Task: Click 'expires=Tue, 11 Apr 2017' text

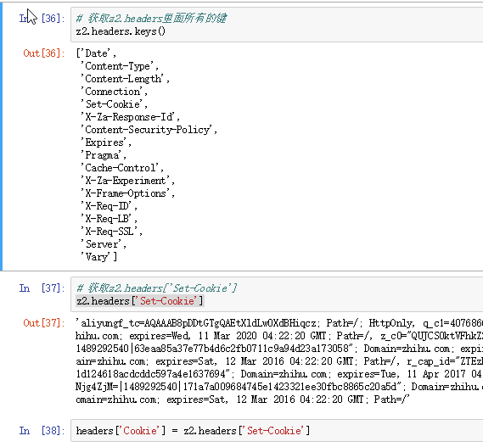Action: 402,374
